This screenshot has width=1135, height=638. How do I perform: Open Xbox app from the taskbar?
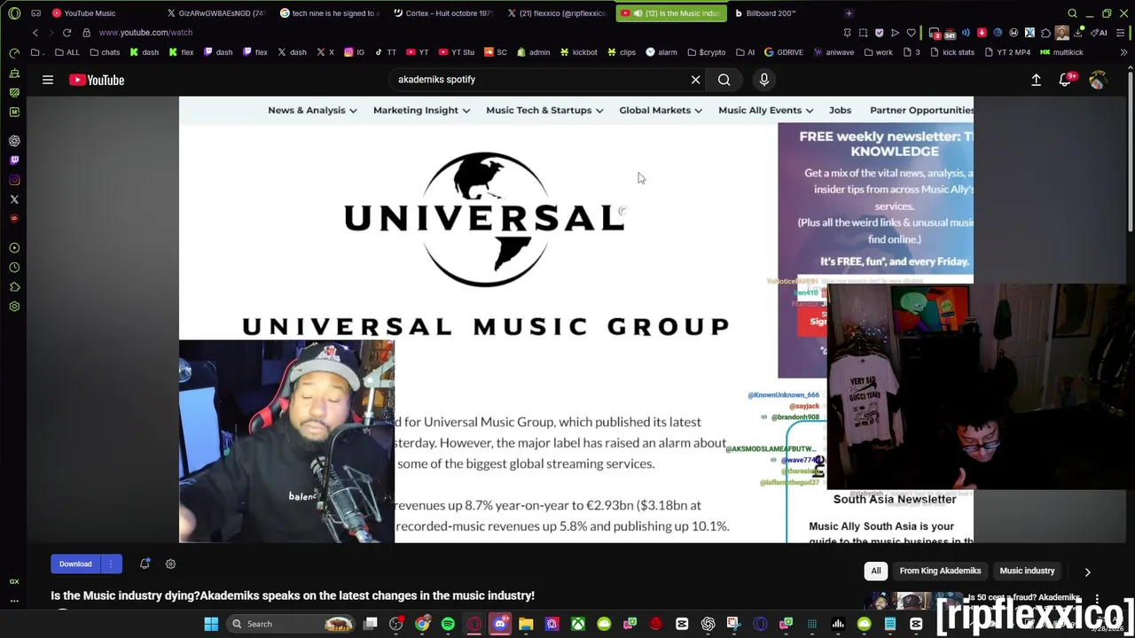(x=577, y=624)
